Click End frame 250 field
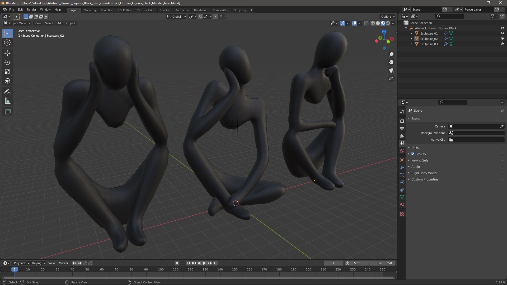This screenshot has width=507, height=285. tap(385, 263)
